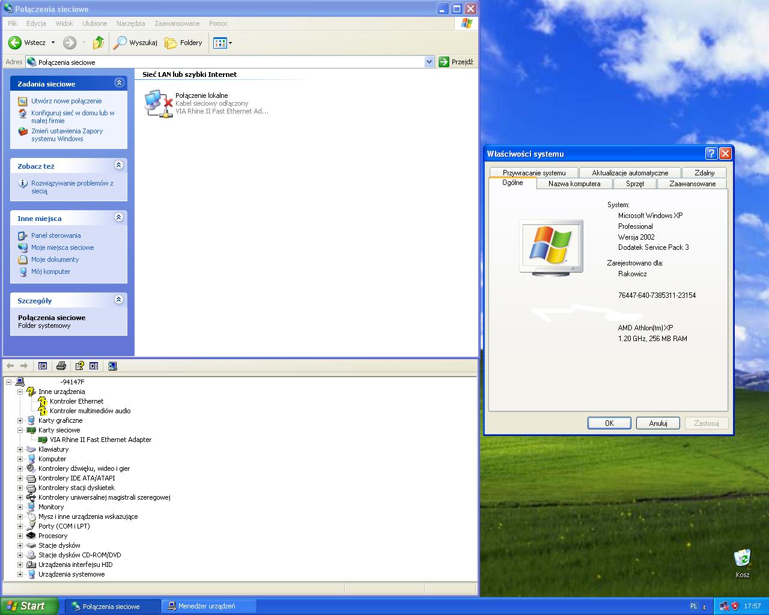Click the help question mark in Właściwości systemu
Viewport: 769px width, 615px height.
(711, 154)
